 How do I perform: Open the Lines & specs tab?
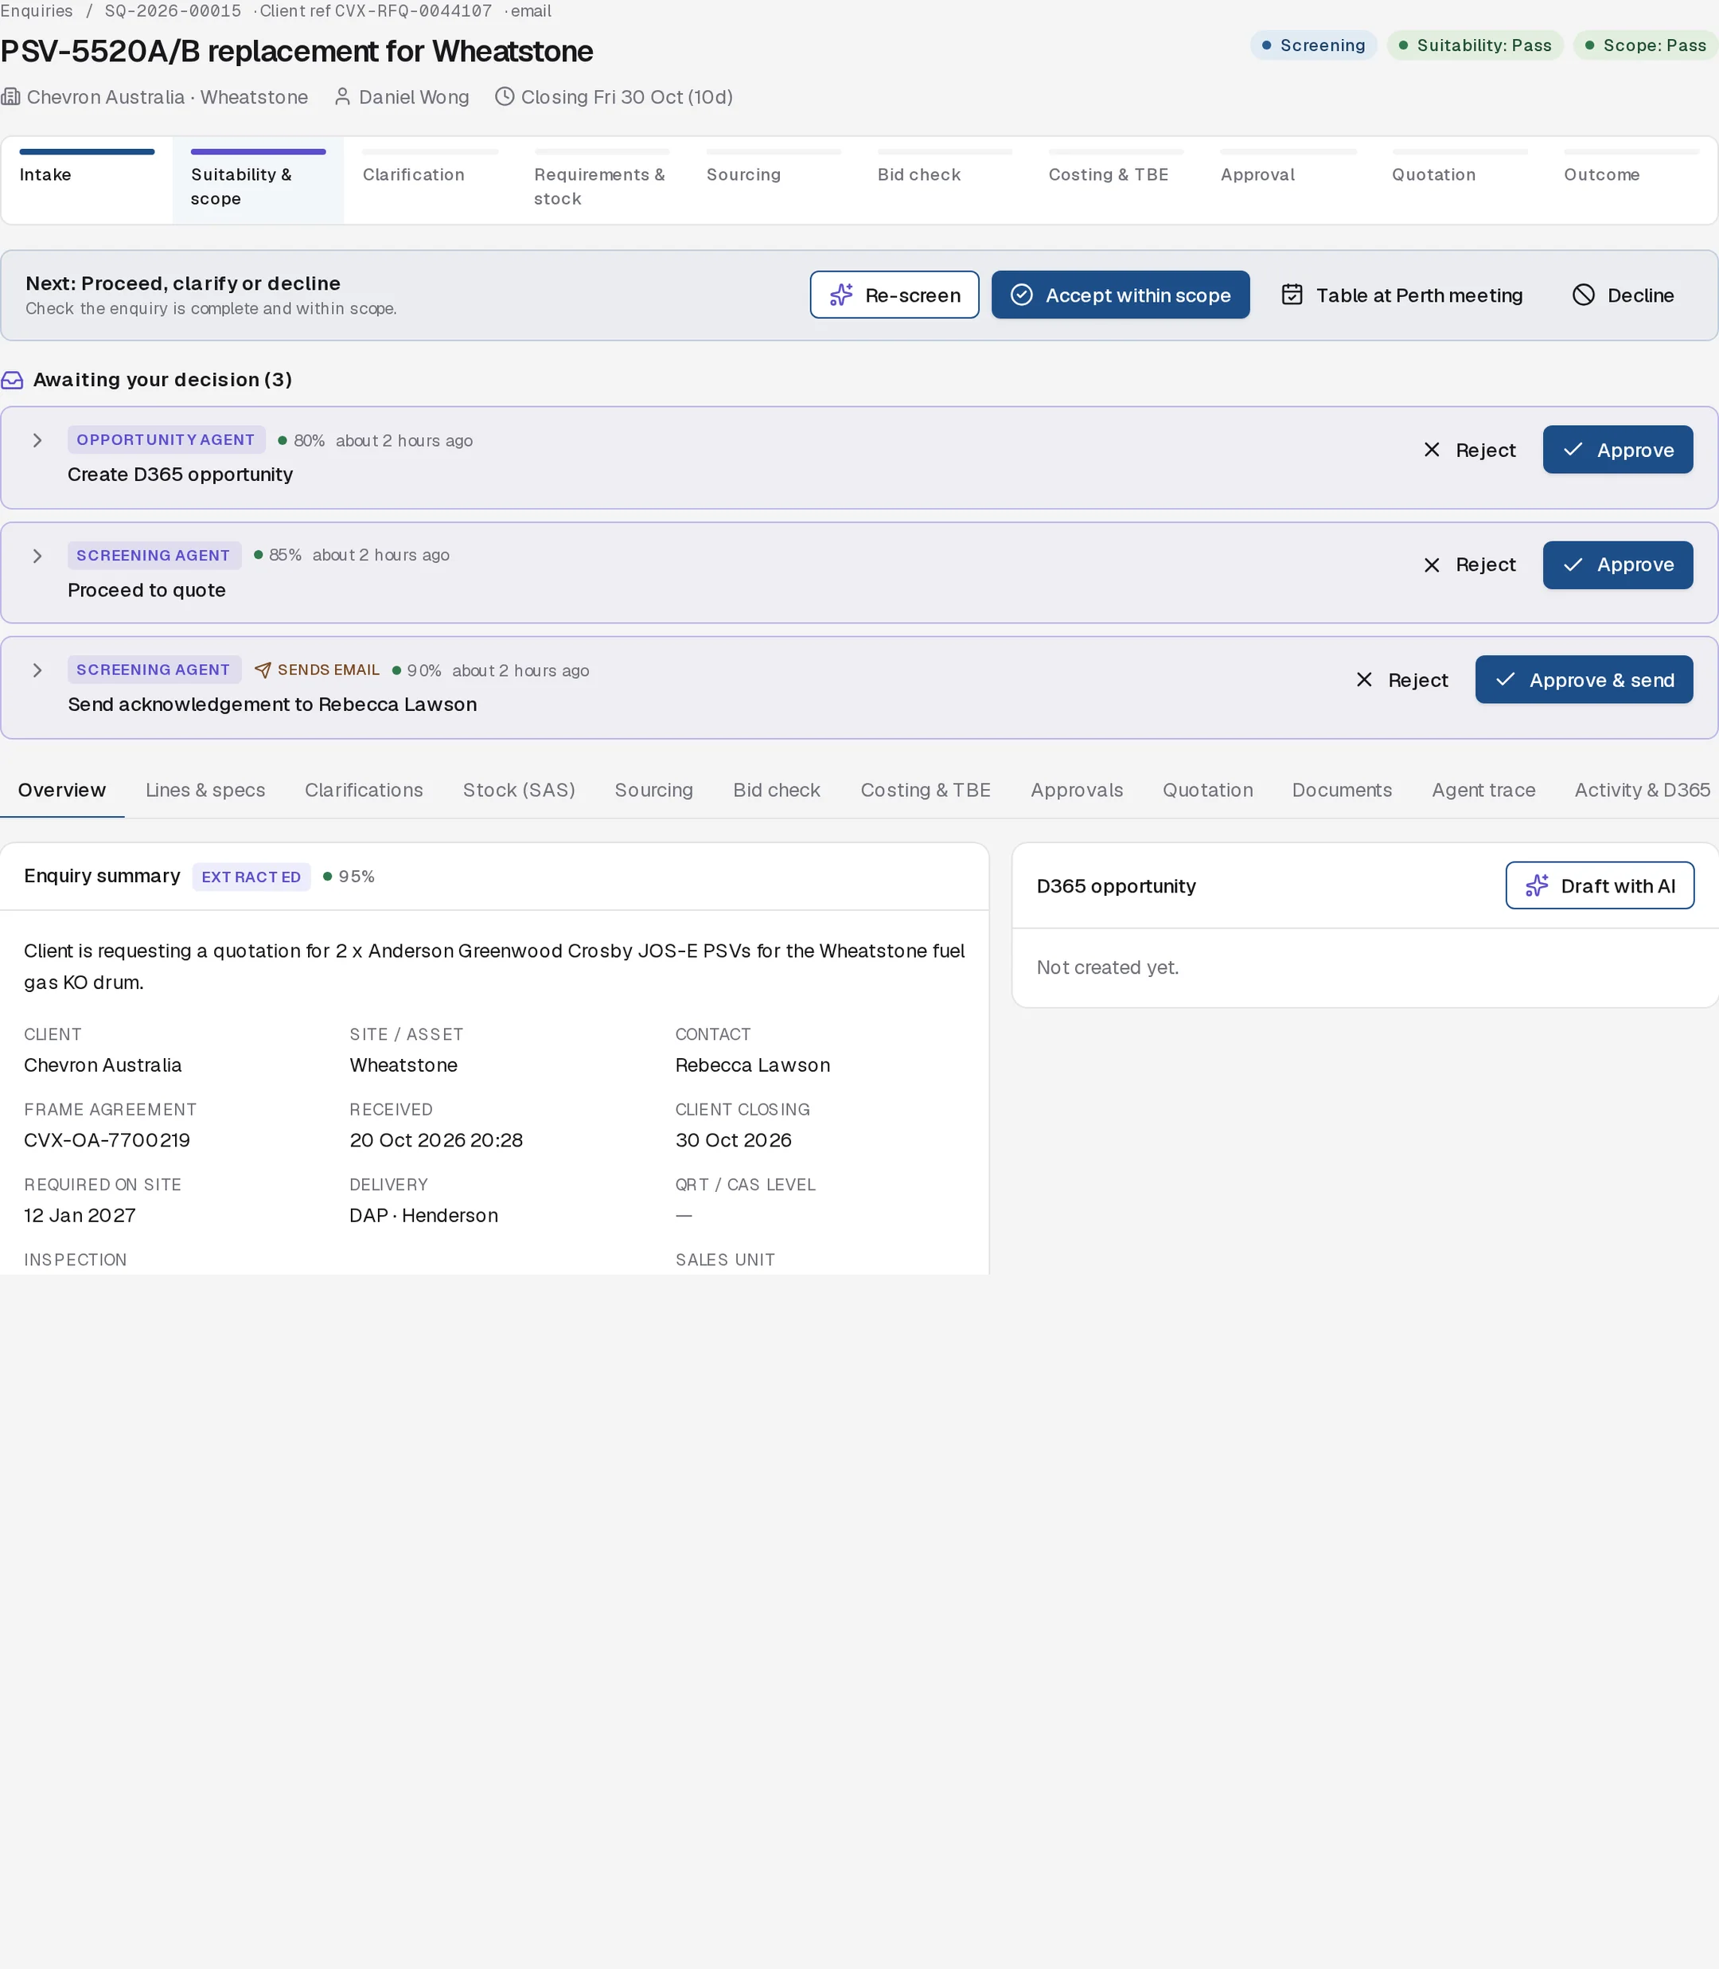point(205,790)
